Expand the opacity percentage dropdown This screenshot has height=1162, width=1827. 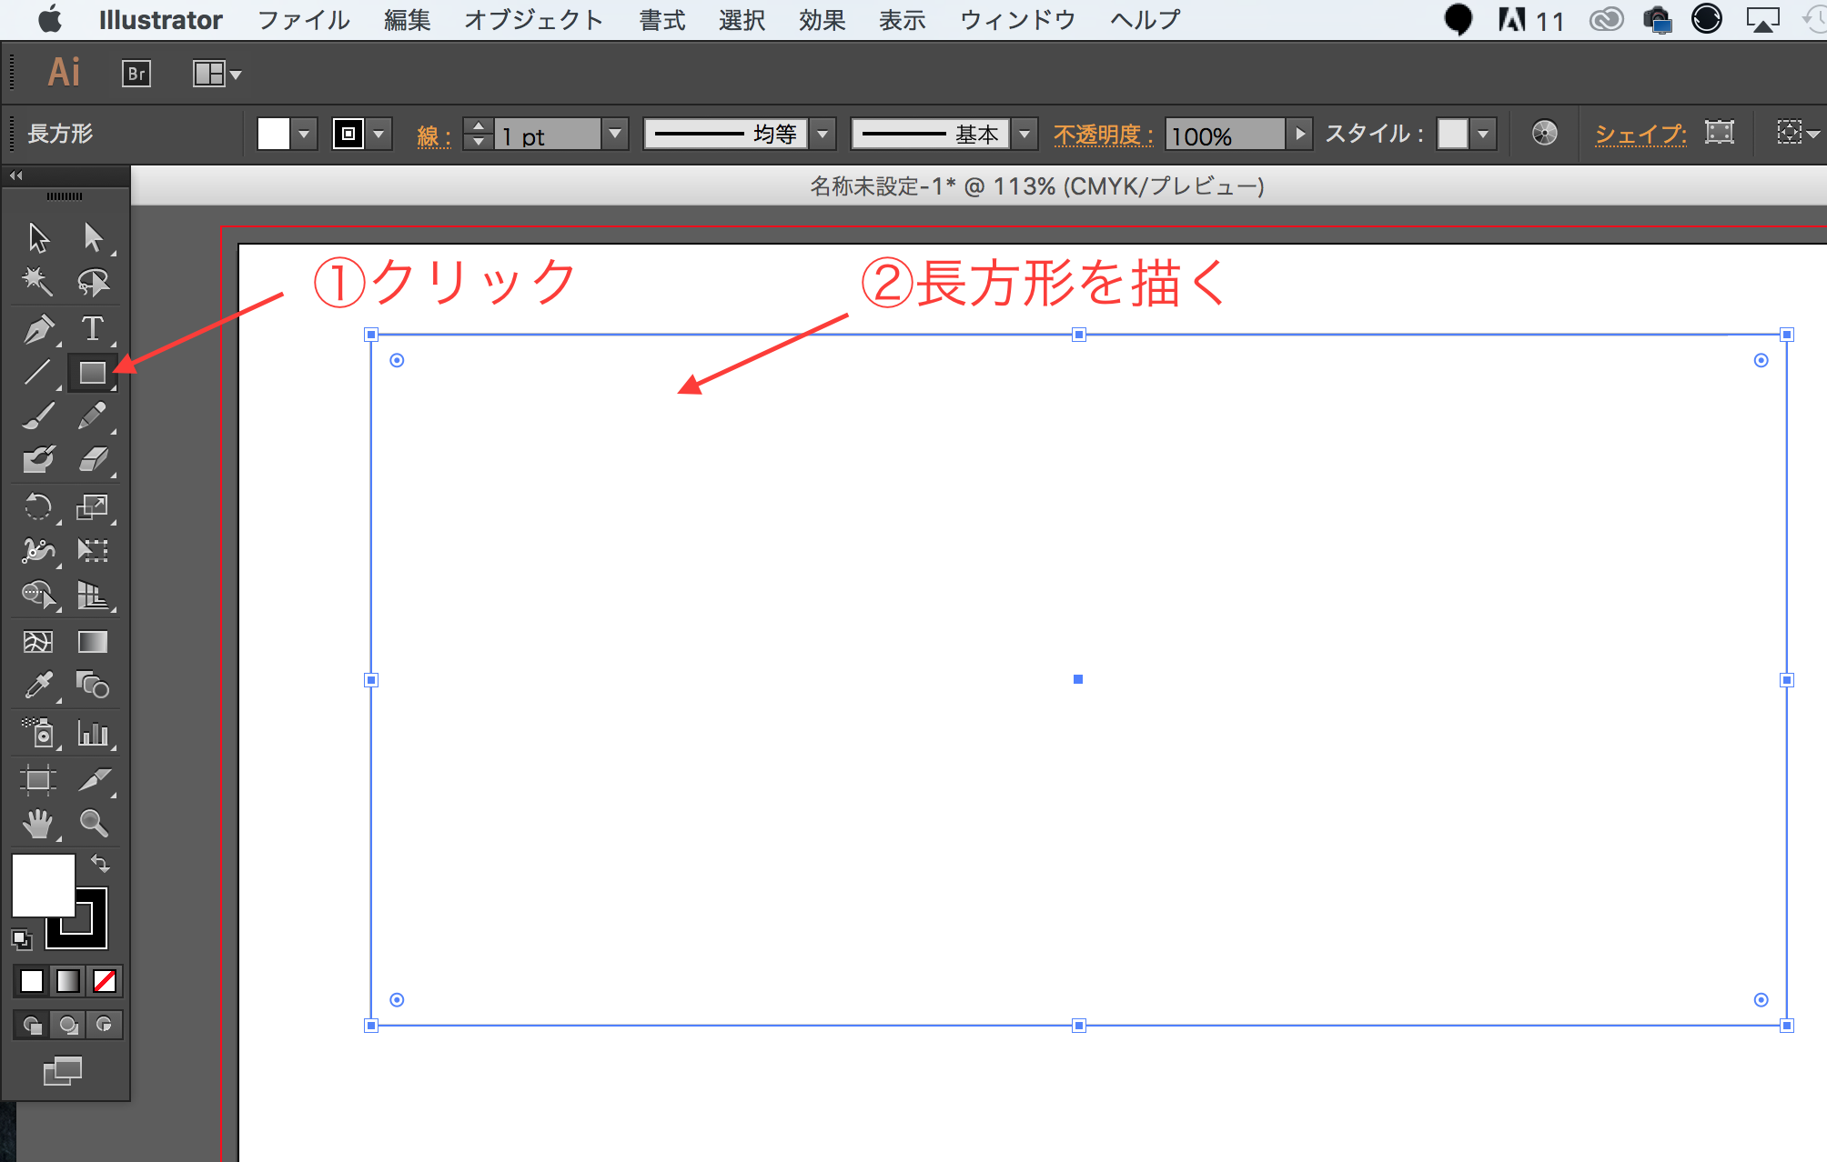[1298, 135]
